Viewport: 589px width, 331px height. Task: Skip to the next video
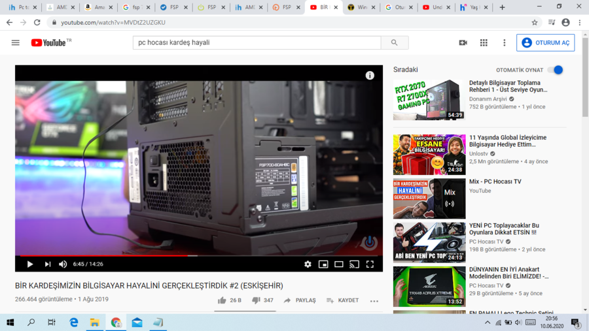(x=48, y=264)
